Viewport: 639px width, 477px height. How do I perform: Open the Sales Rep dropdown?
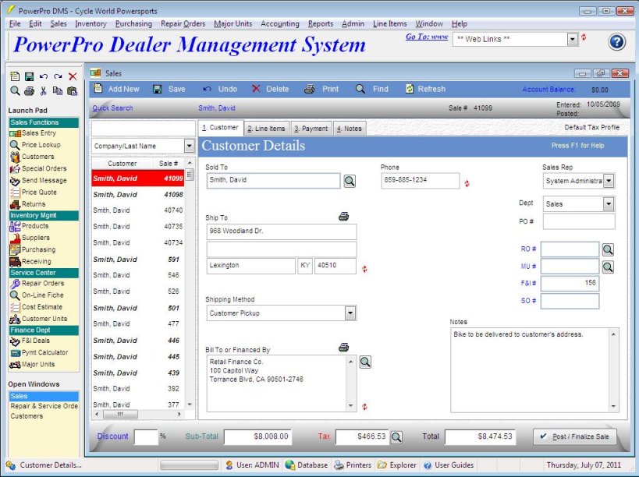click(609, 181)
